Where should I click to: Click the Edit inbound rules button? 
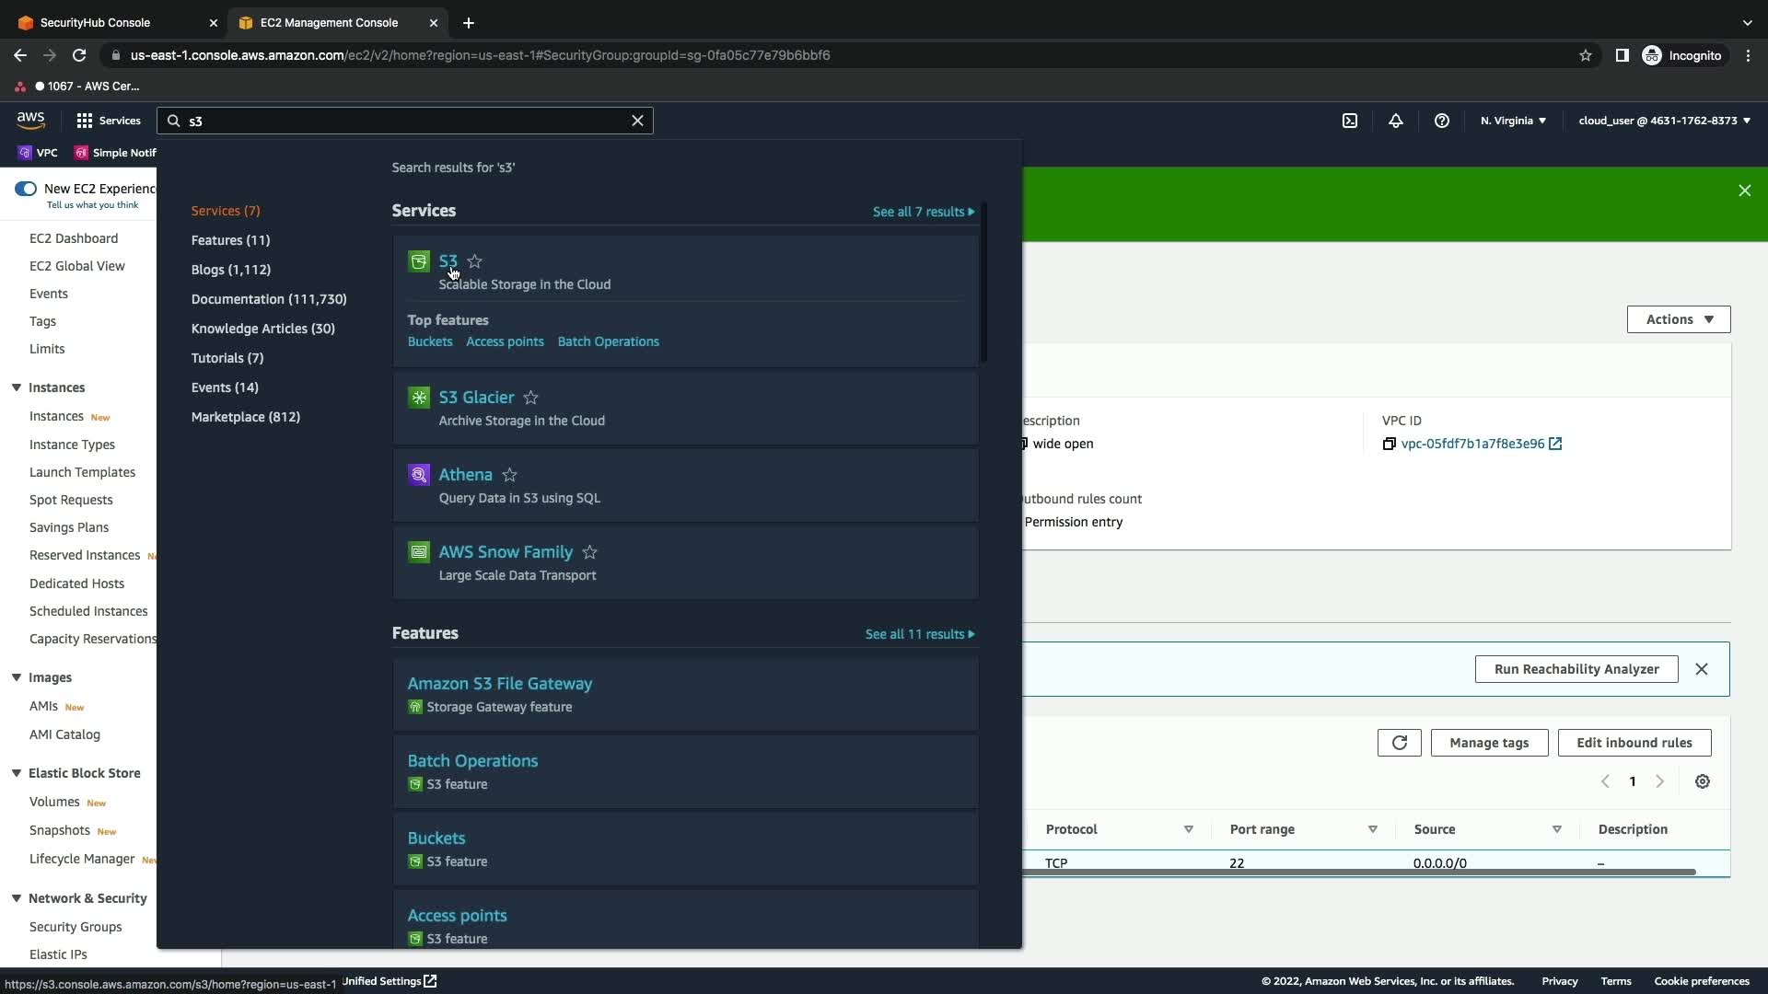pos(1634,743)
